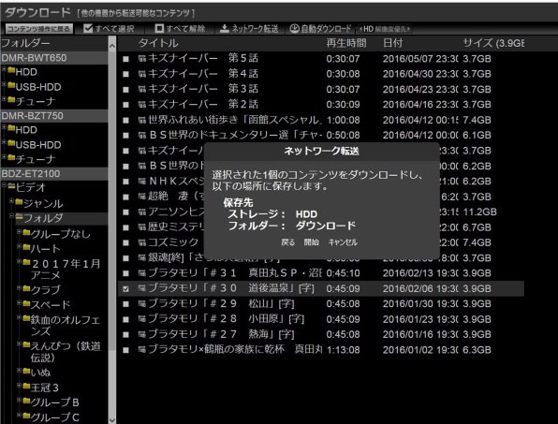Check the box for キズナイーバー 第2話
The width and height of the screenshot is (558, 424).
pos(125,105)
